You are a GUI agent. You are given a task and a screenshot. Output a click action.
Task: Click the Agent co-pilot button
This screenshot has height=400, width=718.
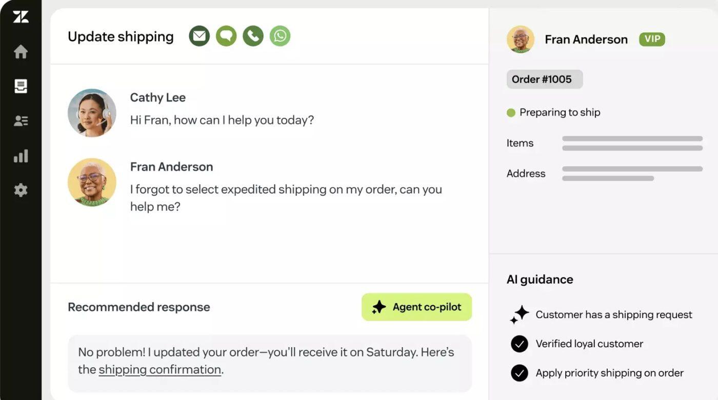point(416,307)
